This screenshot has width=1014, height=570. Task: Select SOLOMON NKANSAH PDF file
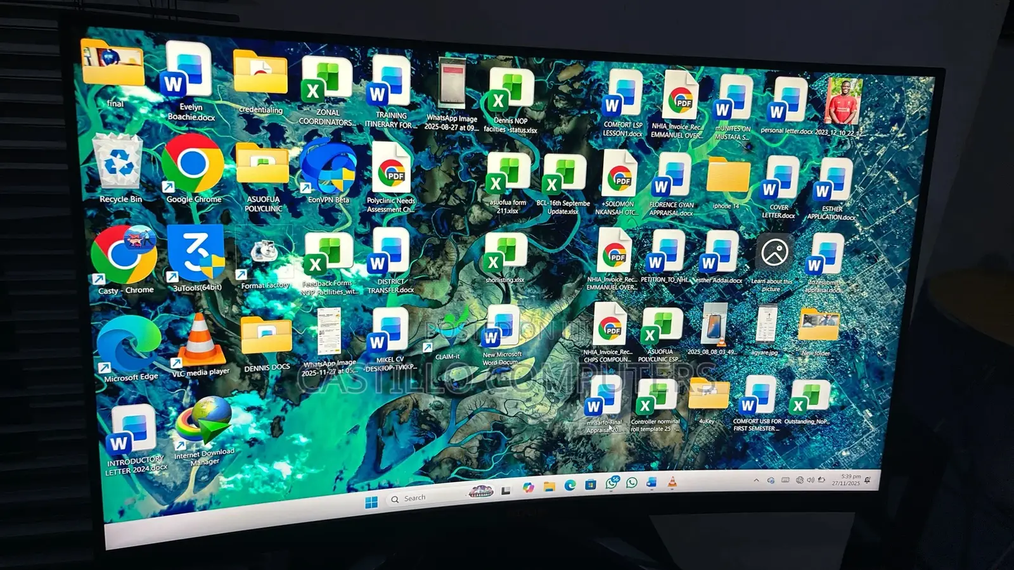(619, 183)
